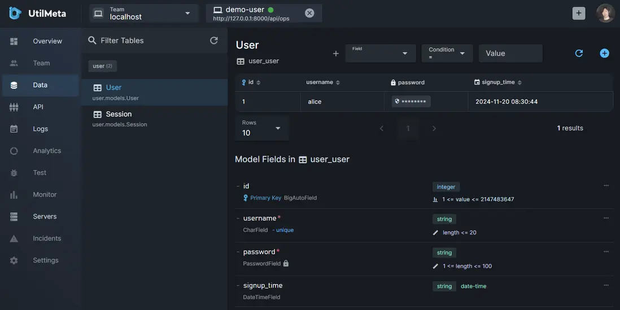Screen dimensions: 620x310
Task: Collapse the password model field
Action: [238, 252]
